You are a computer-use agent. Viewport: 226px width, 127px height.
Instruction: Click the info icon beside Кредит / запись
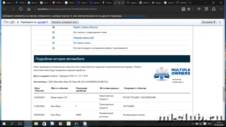pos(53,27)
